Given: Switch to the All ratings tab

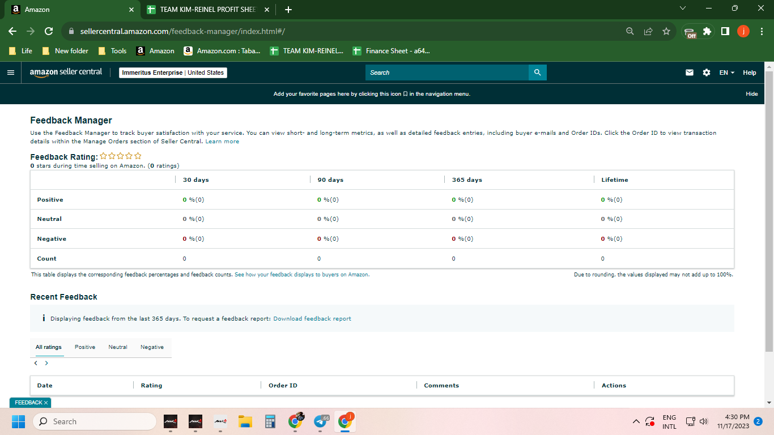Looking at the screenshot, I should coord(49,347).
